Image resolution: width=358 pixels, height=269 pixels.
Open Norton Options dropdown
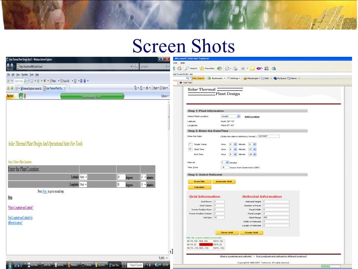pyautogui.click(x=165, y=96)
